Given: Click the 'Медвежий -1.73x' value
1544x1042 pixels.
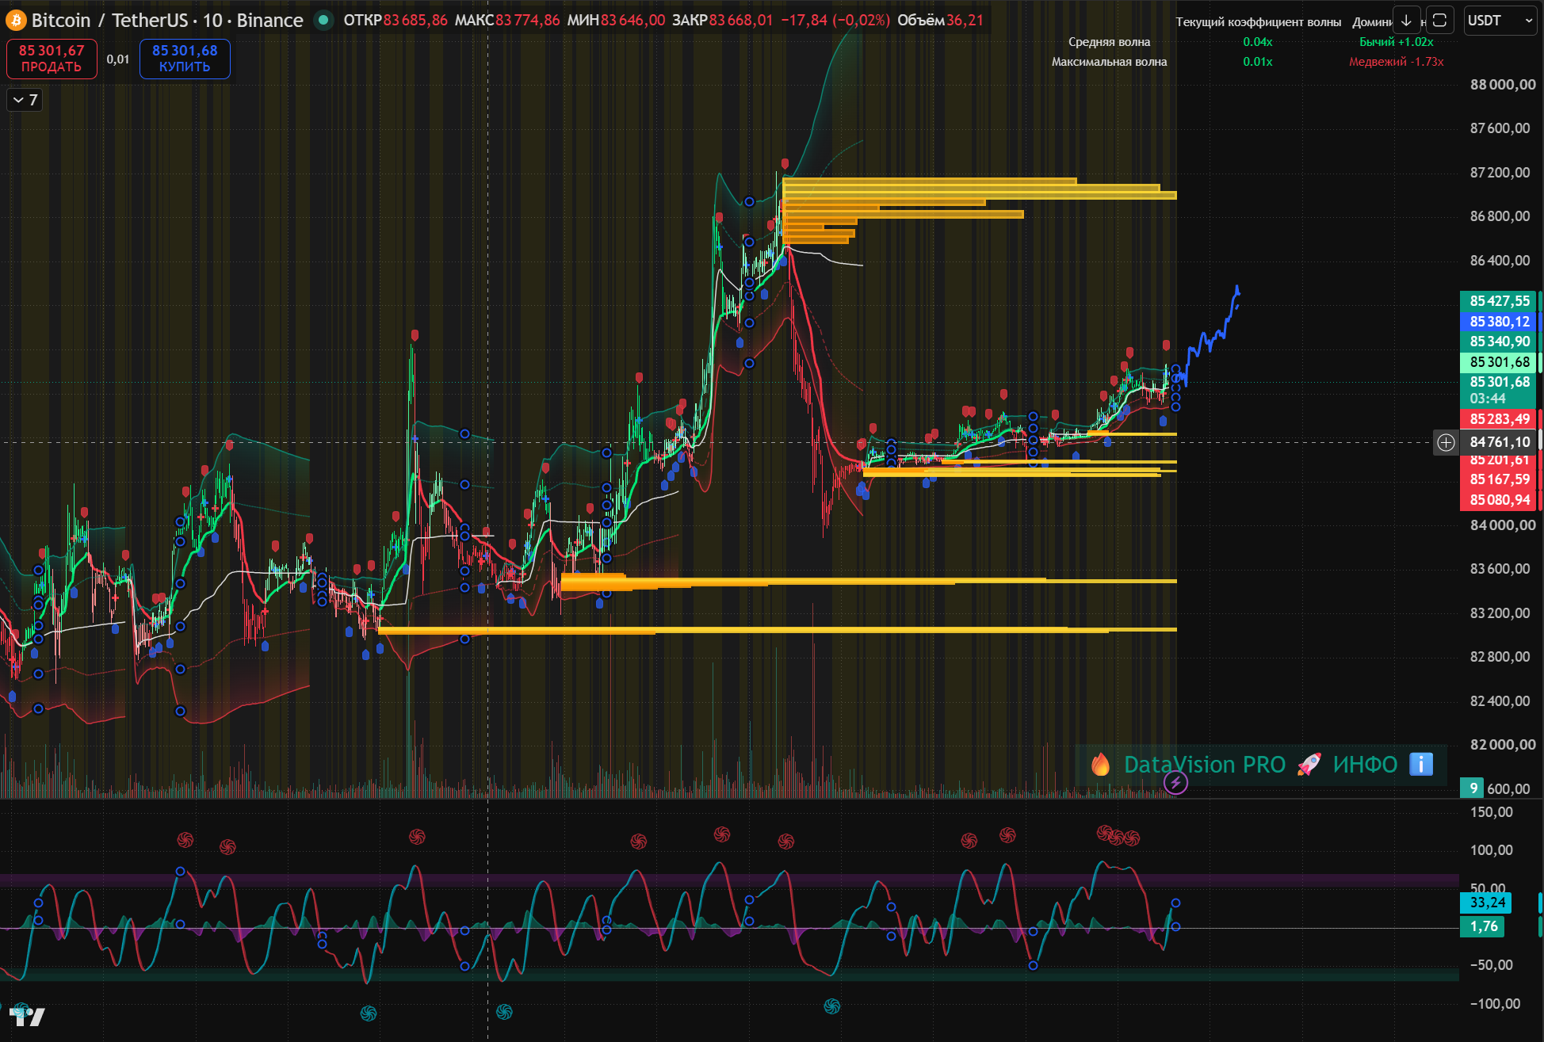Looking at the screenshot, I should 1396,62.
